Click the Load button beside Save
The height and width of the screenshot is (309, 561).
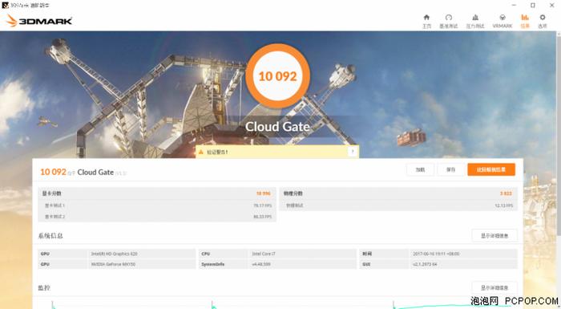(x=420, y=169)
